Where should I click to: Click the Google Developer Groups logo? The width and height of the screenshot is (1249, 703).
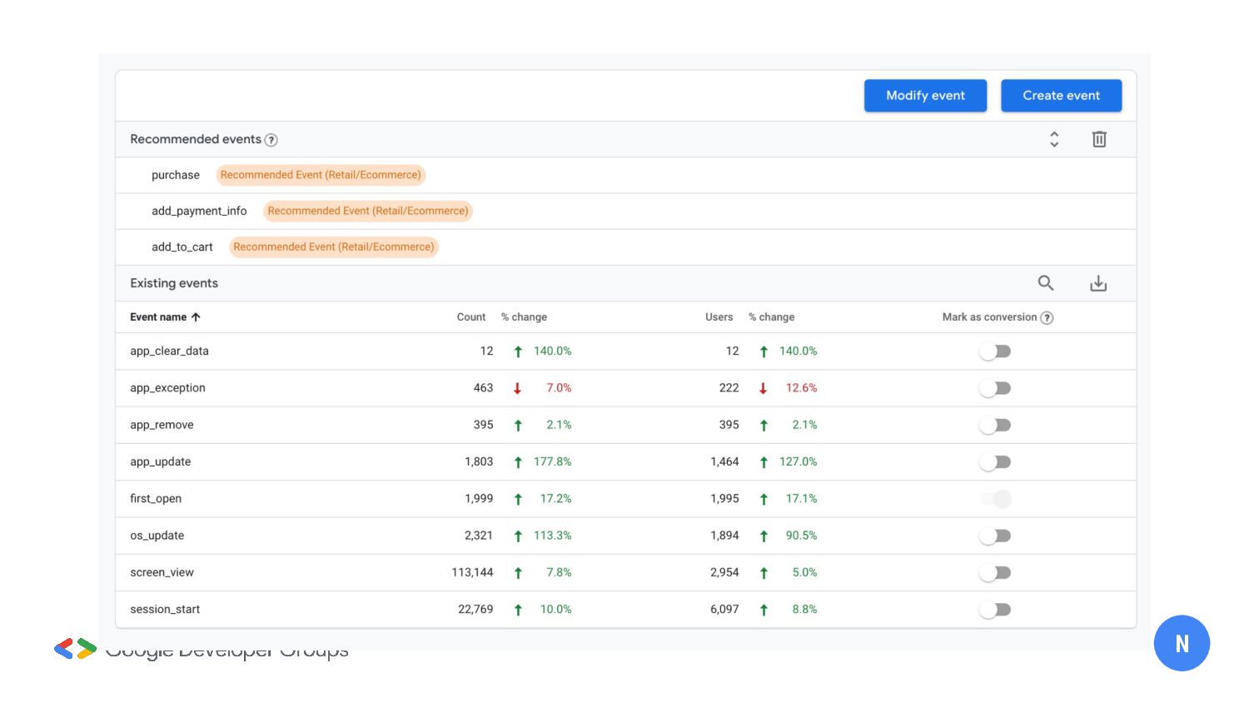(x=75, y=648)
